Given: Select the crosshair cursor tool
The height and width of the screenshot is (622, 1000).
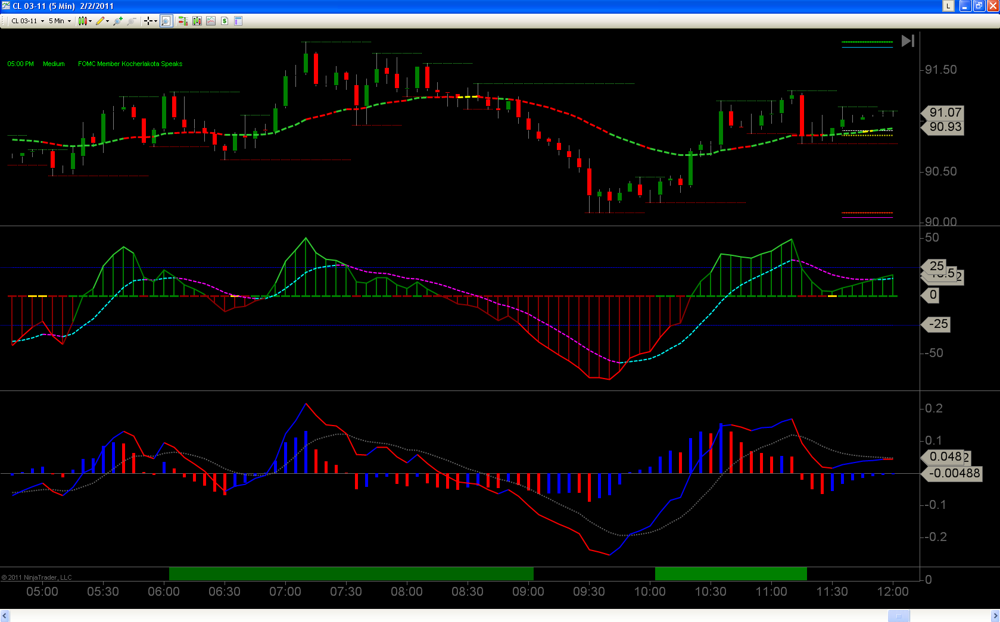Looking at the screenshot, I should [148, 21].
